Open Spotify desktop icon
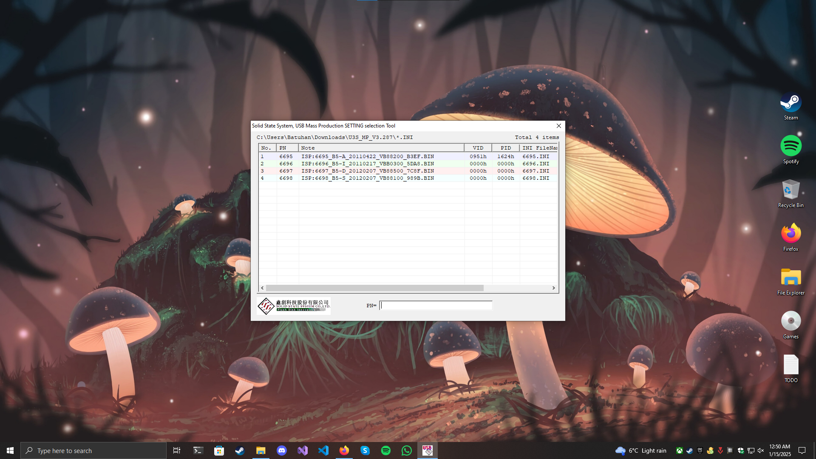Image resolution: width=816 pixels, height=459 pixels. [x=790, y=146]
